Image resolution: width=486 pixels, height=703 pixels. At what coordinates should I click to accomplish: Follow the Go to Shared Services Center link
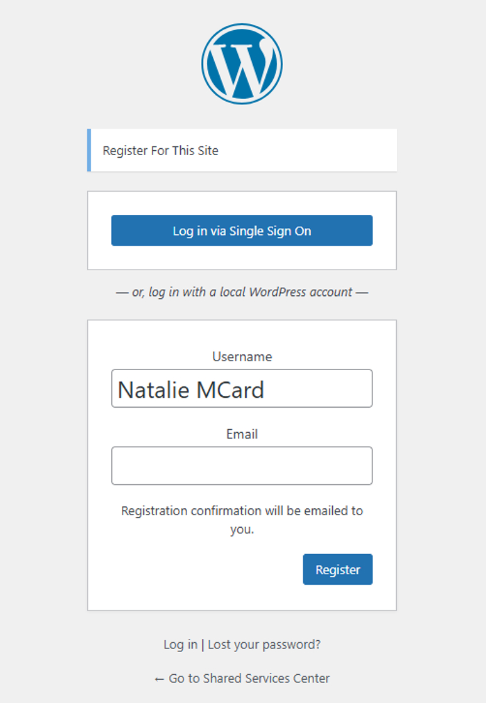point(242,678)
